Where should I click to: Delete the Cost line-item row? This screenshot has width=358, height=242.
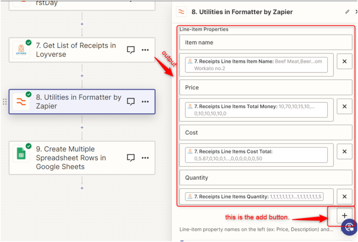(x=344, y=152)
